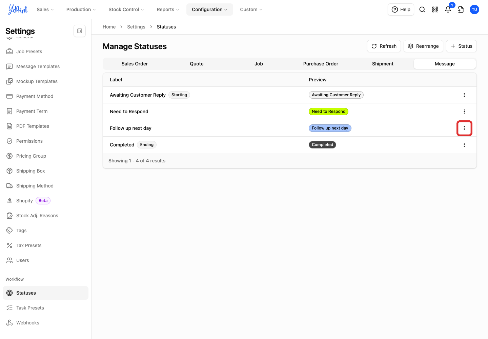488x339 pixels.
Task: Open Message Templates settings
Action: (x=45, y=66)
